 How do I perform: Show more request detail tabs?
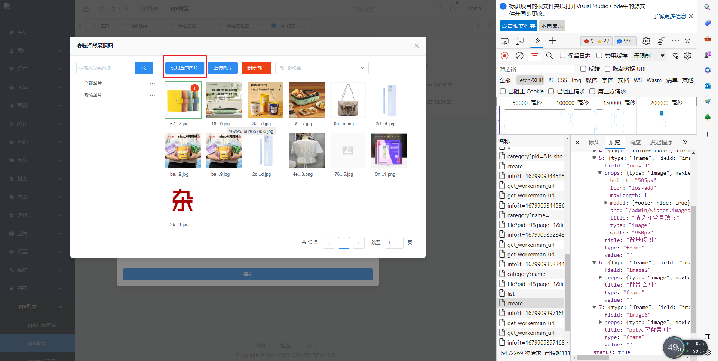coord(685,142)
